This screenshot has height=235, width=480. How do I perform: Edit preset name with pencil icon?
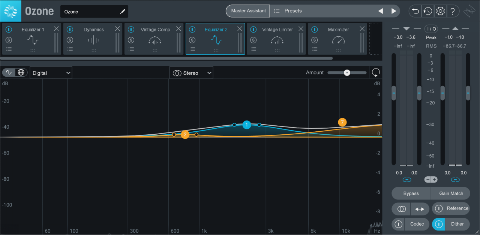[x=122, y=12]
